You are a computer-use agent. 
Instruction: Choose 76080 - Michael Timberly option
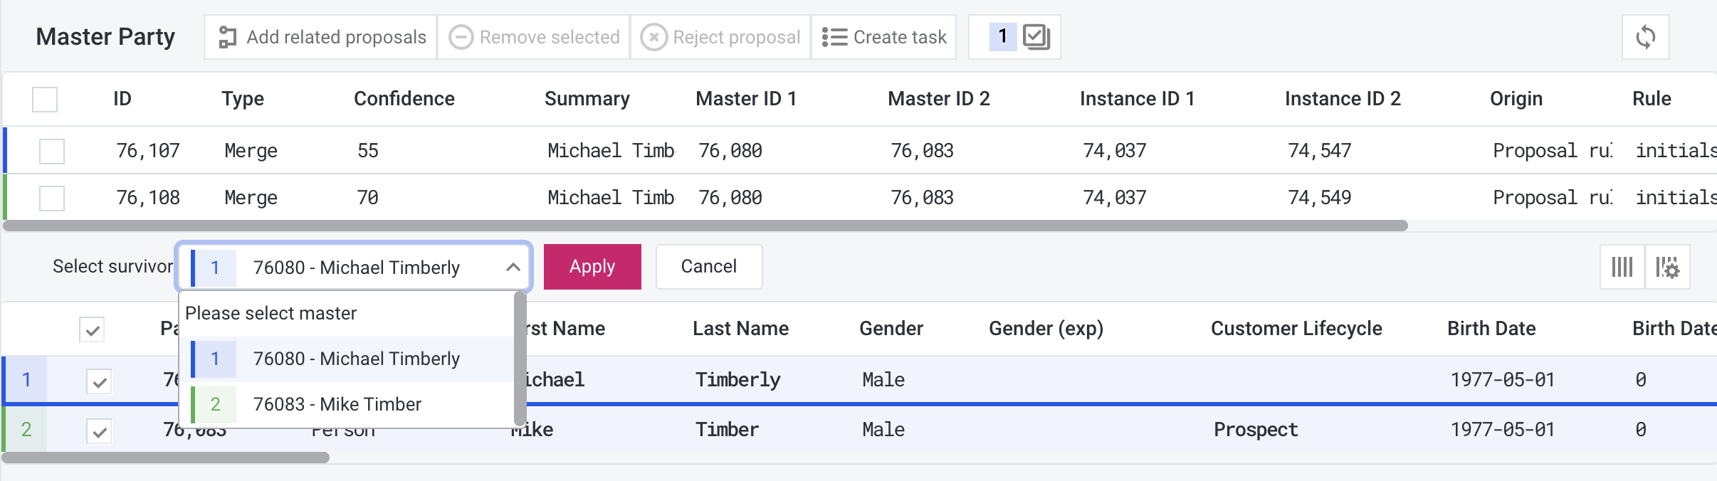pyautogui.click(x=356, y=359)
